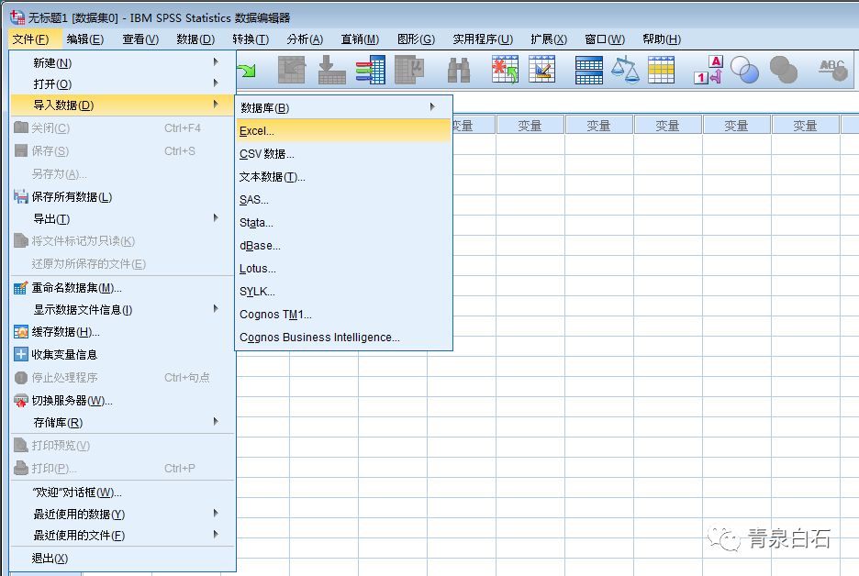Choose 文本数据(T)... import option
The height and width of the screenshot is (576, 859).
(343, 177)
